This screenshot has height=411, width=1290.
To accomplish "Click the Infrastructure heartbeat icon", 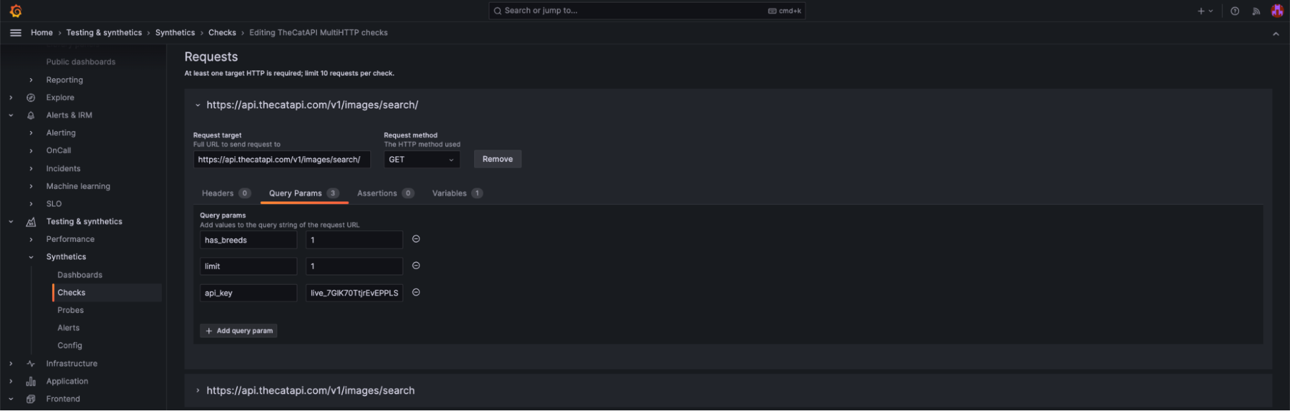I will click(30, 364).
